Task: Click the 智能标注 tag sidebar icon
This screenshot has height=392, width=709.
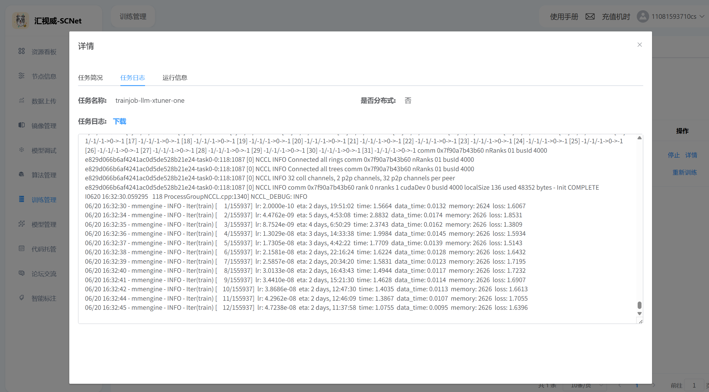Action: (x=21, y=298)
